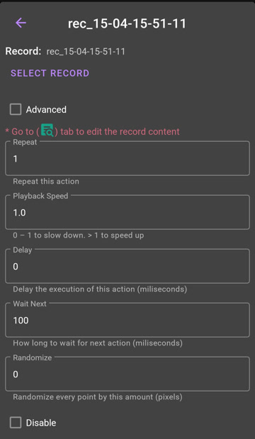
Task: Click into the Wait Next field
Action: 127,320
